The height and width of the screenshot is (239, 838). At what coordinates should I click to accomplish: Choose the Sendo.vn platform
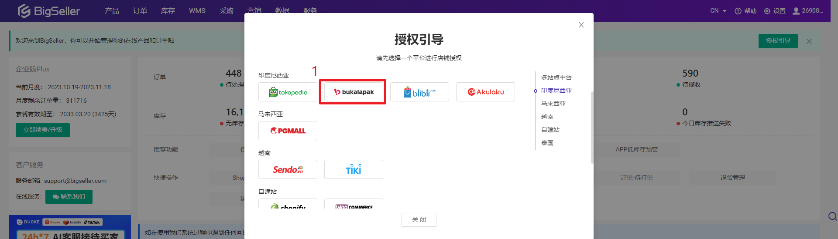pyautogui.click(x=288, y=169)
